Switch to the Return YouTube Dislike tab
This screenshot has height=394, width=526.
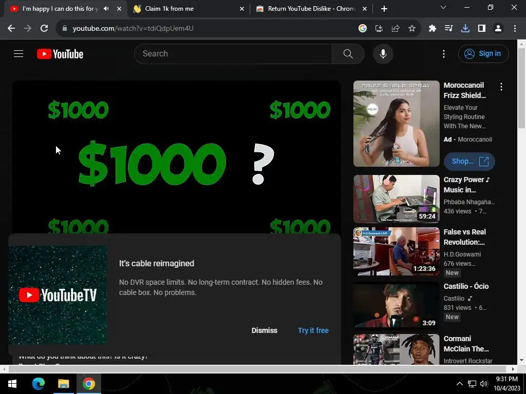click(x=311, y=9)
